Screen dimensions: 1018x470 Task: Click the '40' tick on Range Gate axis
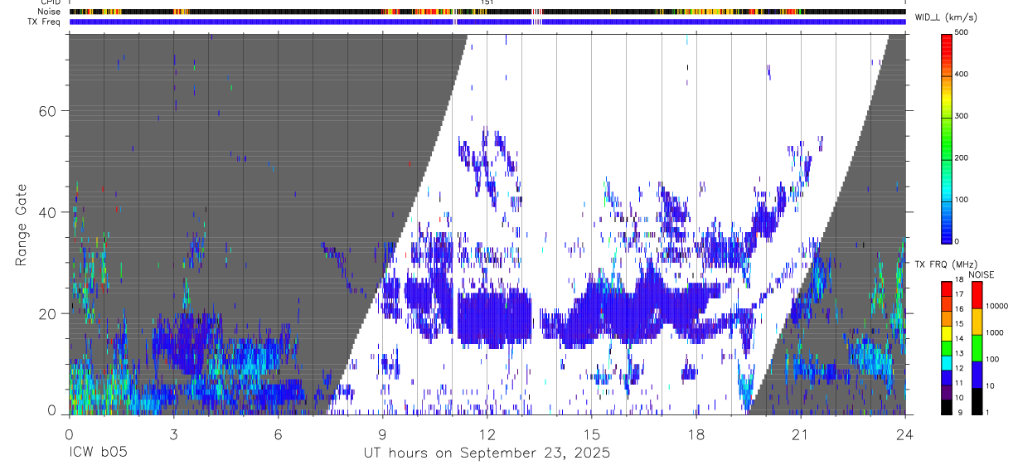49,212
